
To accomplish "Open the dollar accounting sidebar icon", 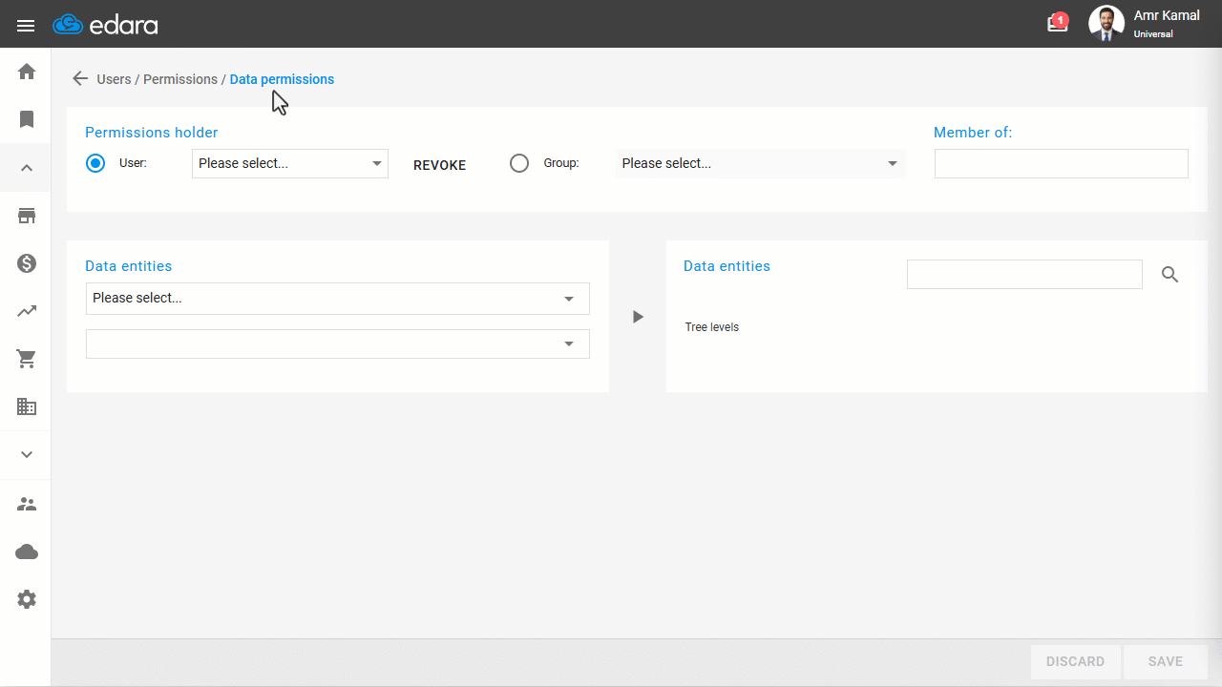I will pos(27,263).
